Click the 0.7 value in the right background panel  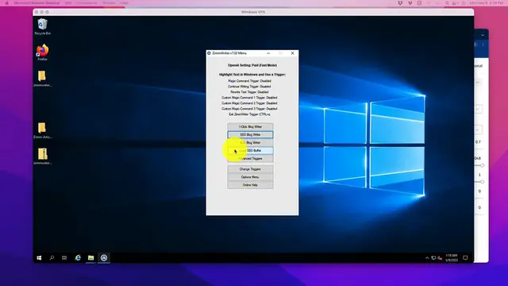(x=478, y=142)
